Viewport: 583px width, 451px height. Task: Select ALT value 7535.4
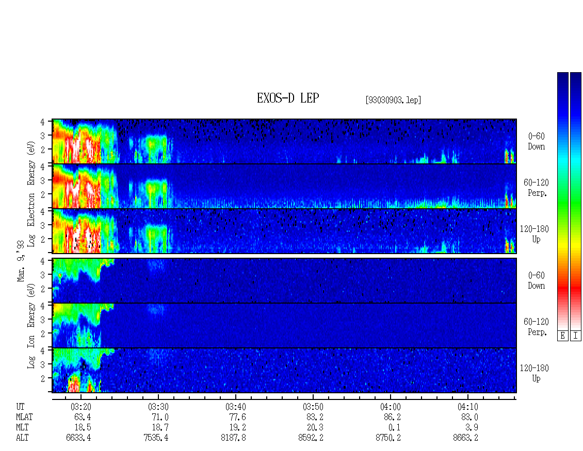tap(156, 438)
